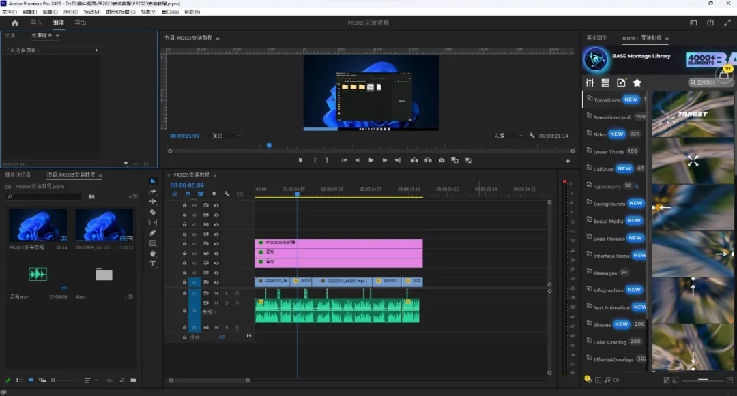Viewport: 737px width, 396px height.
Task: Toggle visibility of track V3
Action: pos(216,263)
